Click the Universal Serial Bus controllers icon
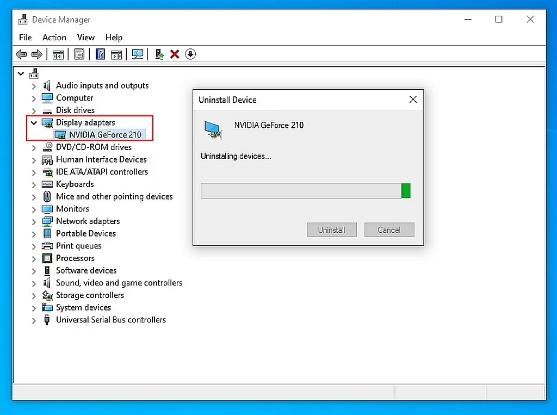Viewport: 557px width, 415px height. (47, 320)
